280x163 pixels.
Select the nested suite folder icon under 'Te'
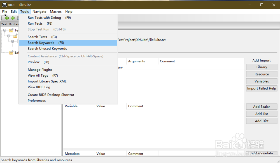(15, 36)
